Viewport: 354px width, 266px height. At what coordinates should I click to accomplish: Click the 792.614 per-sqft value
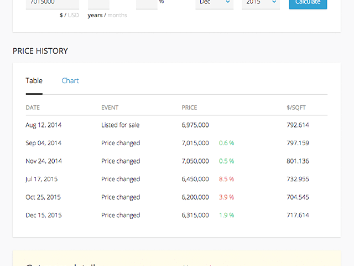pyautogui.click(x=298, y=125)
